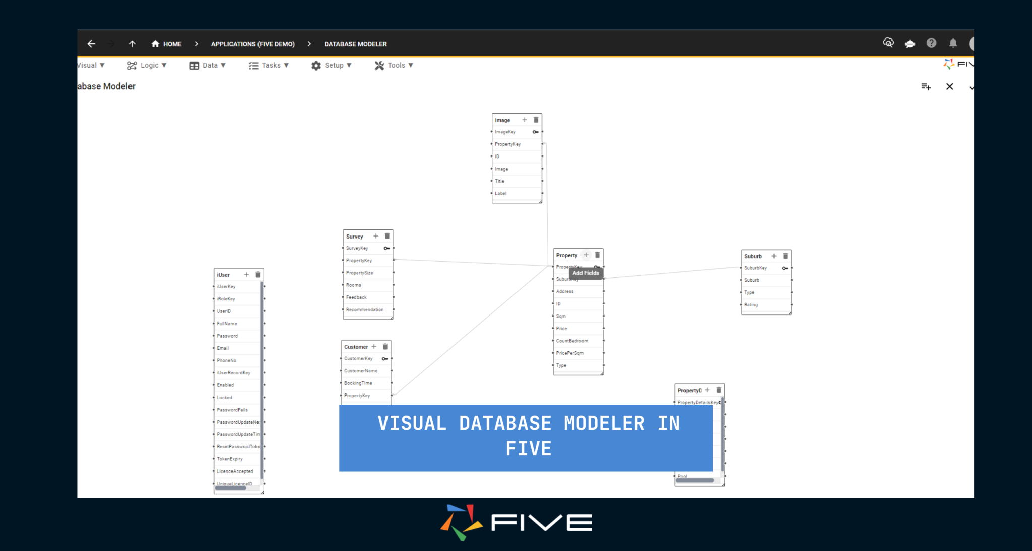Add field to Suburb table
1032x551 pixels.
click(774, 256)
